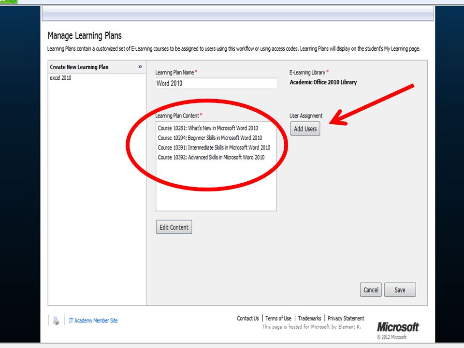Click the Learning Plan Name input field

[217, 83]
